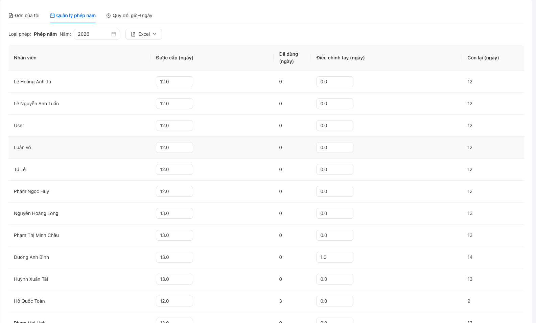Screen dimensions: 536x323
Task: Edit Được cấp value for Phạm Ngọc Huy
Action: (174, 191)
